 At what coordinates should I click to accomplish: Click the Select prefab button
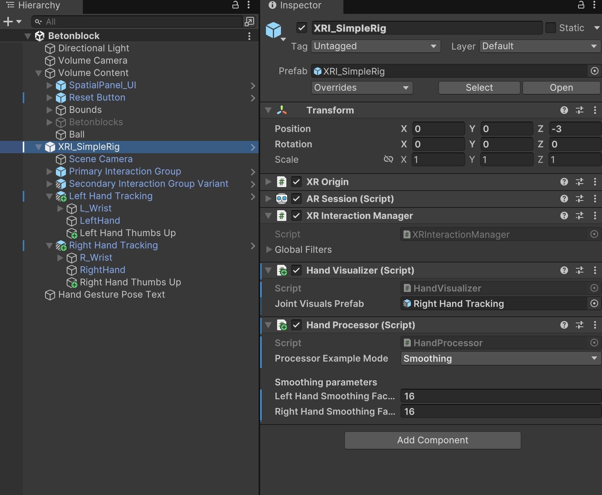point(479,87)
